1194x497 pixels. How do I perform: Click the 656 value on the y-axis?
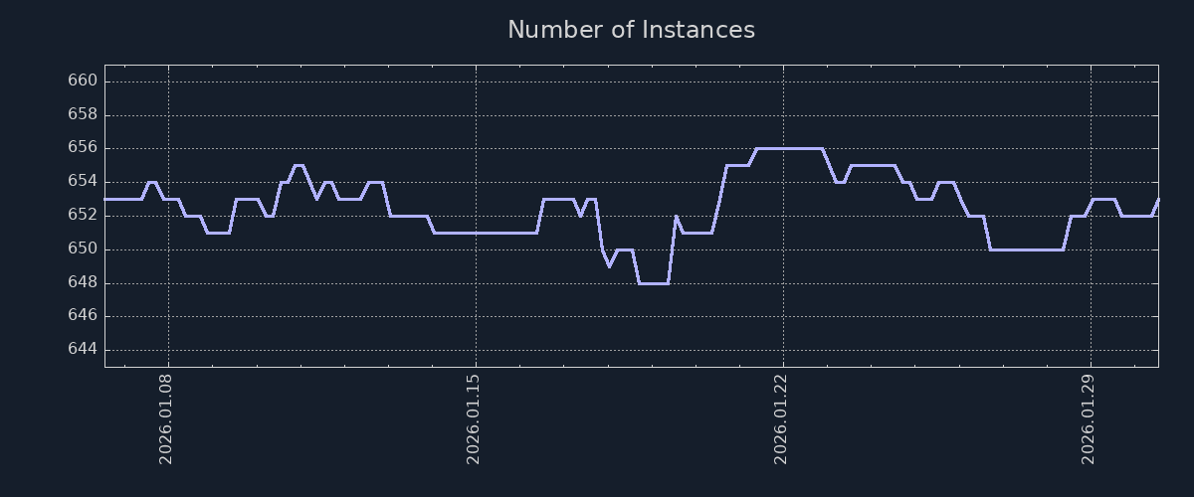tap(83, 148)
